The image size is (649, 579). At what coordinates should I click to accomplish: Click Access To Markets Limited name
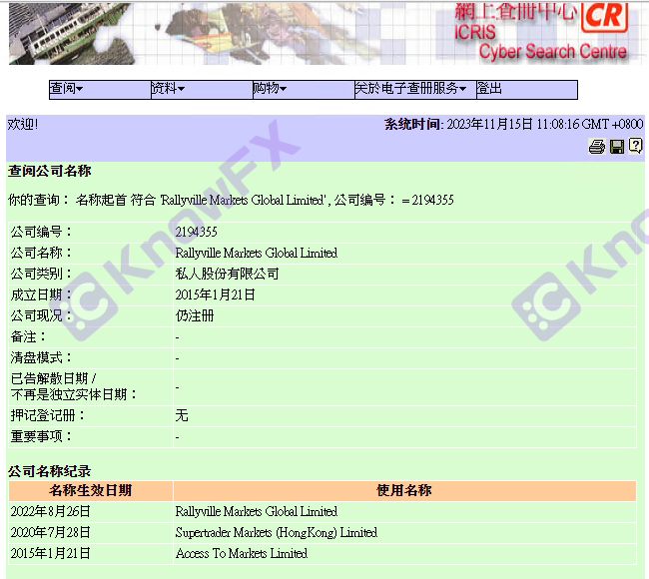tap(242, 553)
